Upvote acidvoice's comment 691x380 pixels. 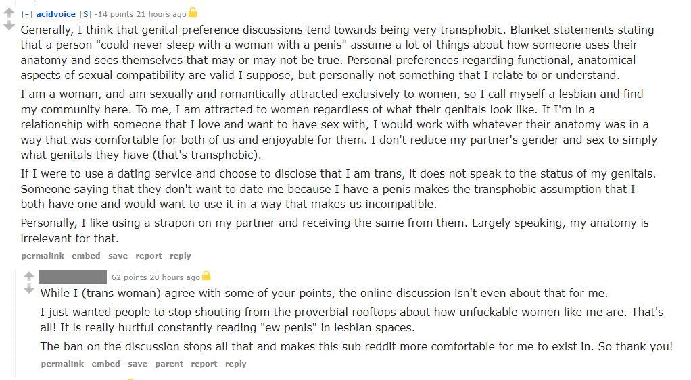click(9, 13)
